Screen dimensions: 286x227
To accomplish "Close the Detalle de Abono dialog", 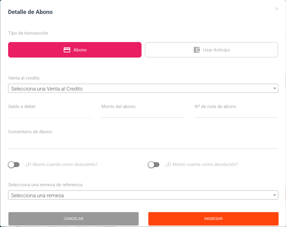I will 277,9.
